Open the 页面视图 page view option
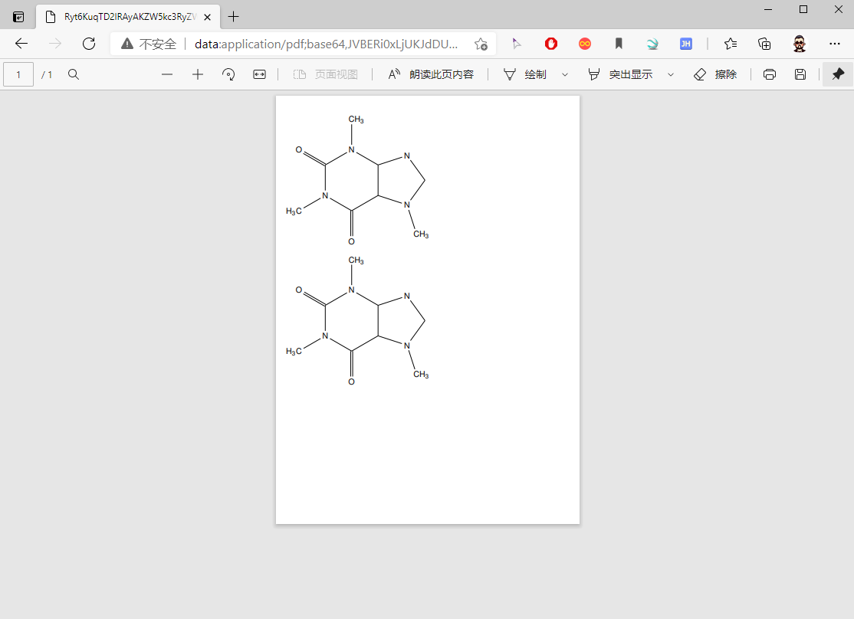854x619 pixels. [325, 74]
